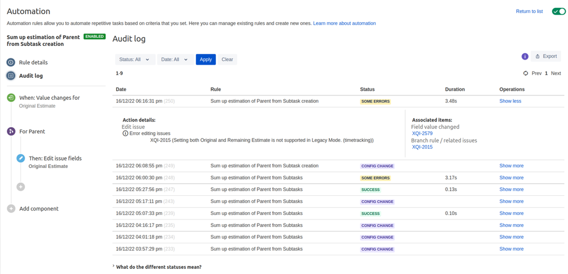568x274 pixels.
Task: Click the Rule details info icon
Action: pos(11,62)
